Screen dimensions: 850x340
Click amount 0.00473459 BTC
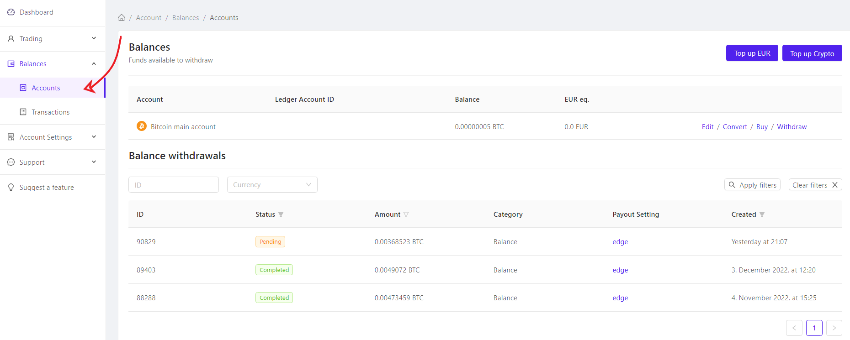pos(399,298)
